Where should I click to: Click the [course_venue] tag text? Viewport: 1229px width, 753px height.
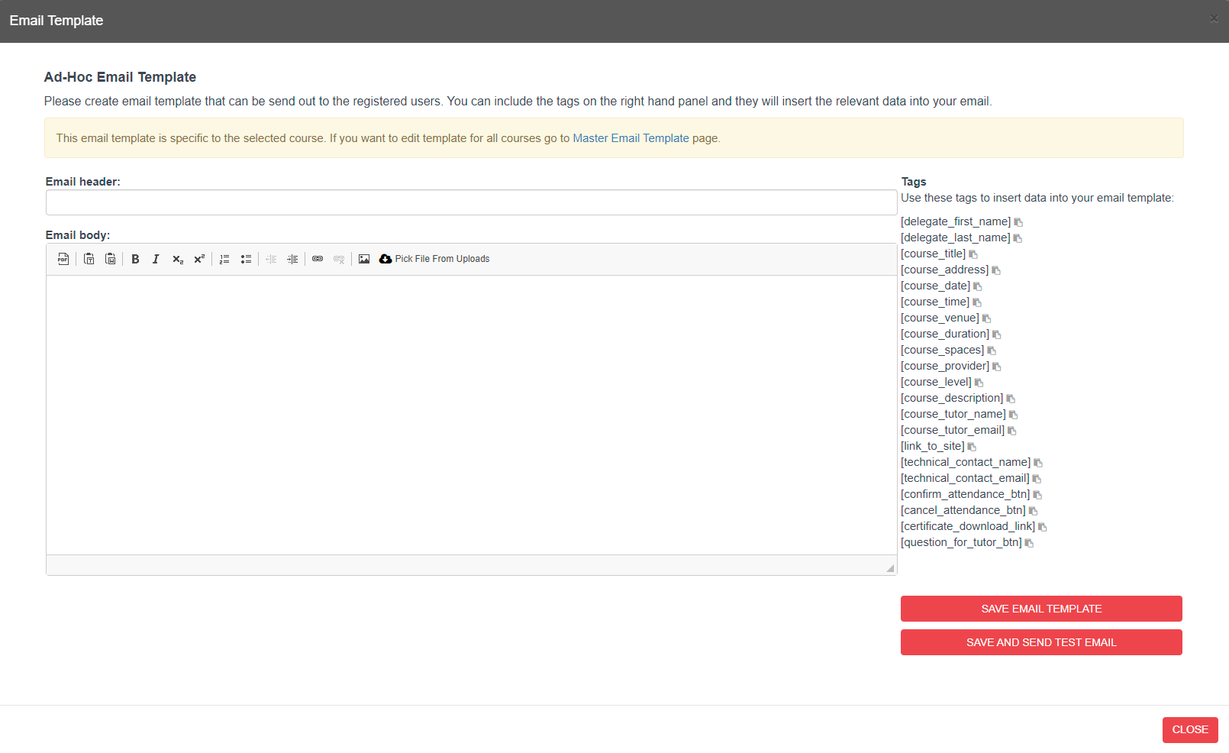[940, 318]
